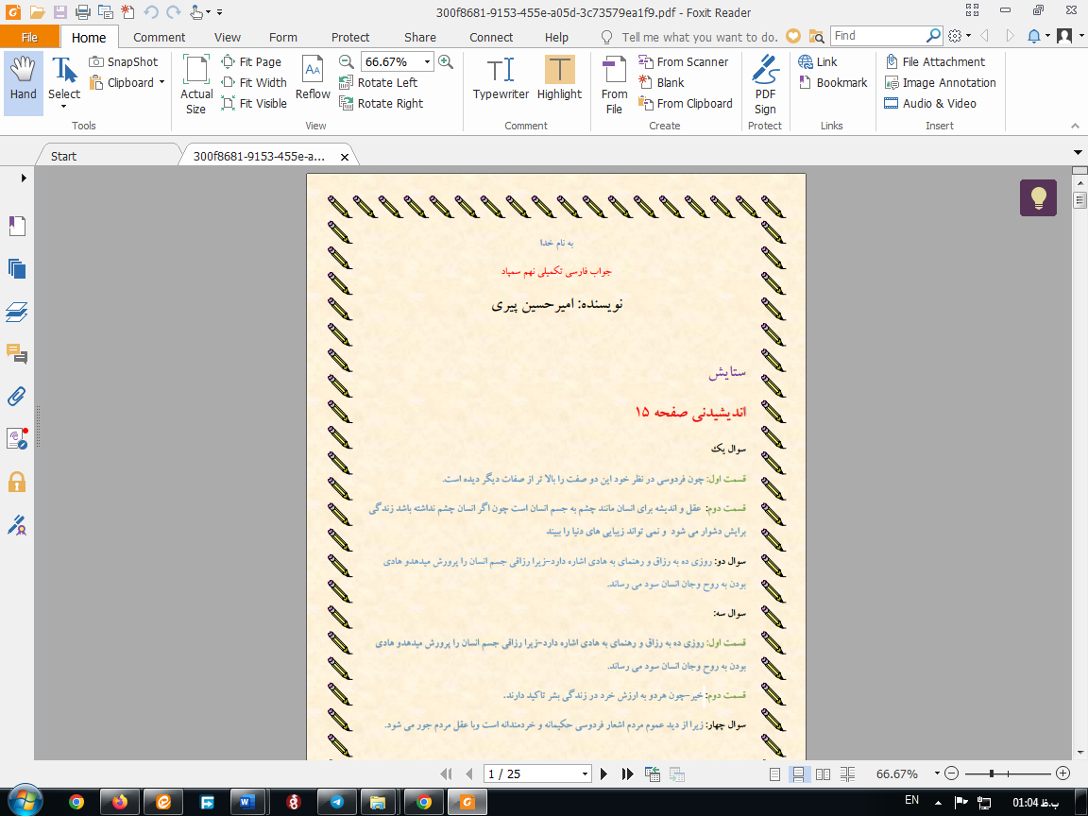Go to the next page
Viewport: 1088px width, 816px height.
coord(604,773)
